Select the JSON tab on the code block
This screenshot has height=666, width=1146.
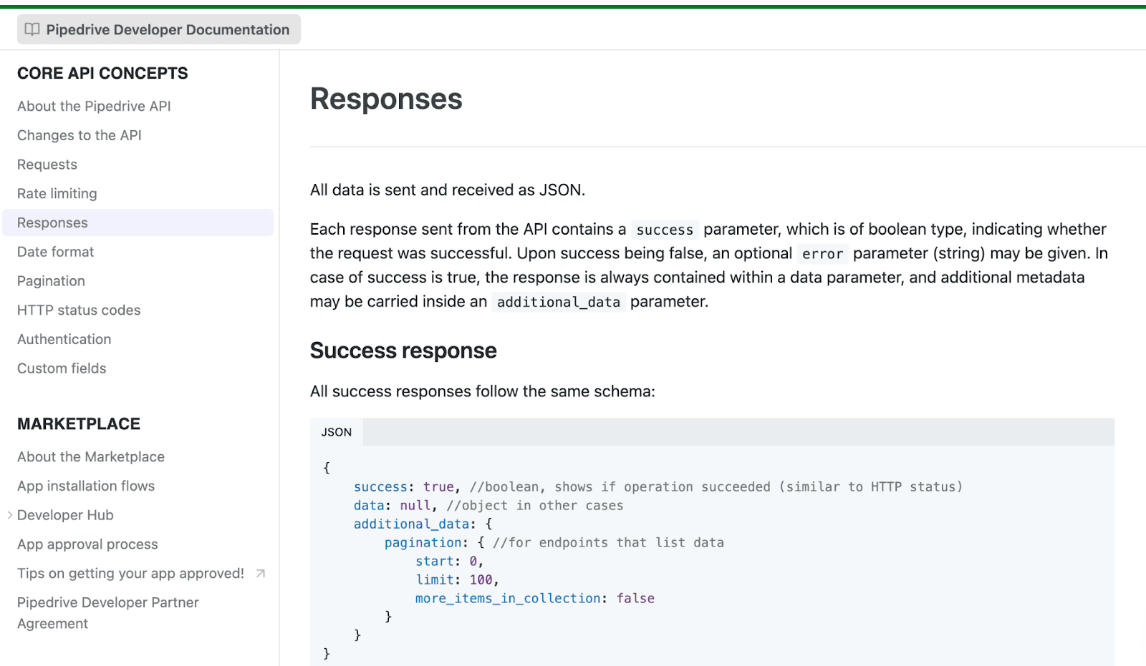coord(337,432)
